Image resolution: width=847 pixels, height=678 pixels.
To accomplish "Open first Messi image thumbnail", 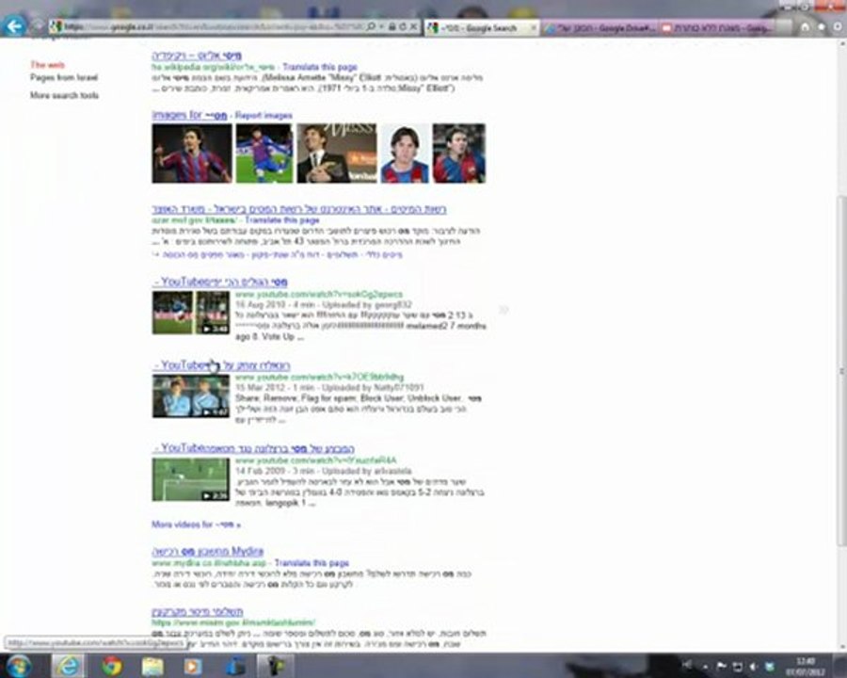I will pyautogui.click(x=192, y=153).
